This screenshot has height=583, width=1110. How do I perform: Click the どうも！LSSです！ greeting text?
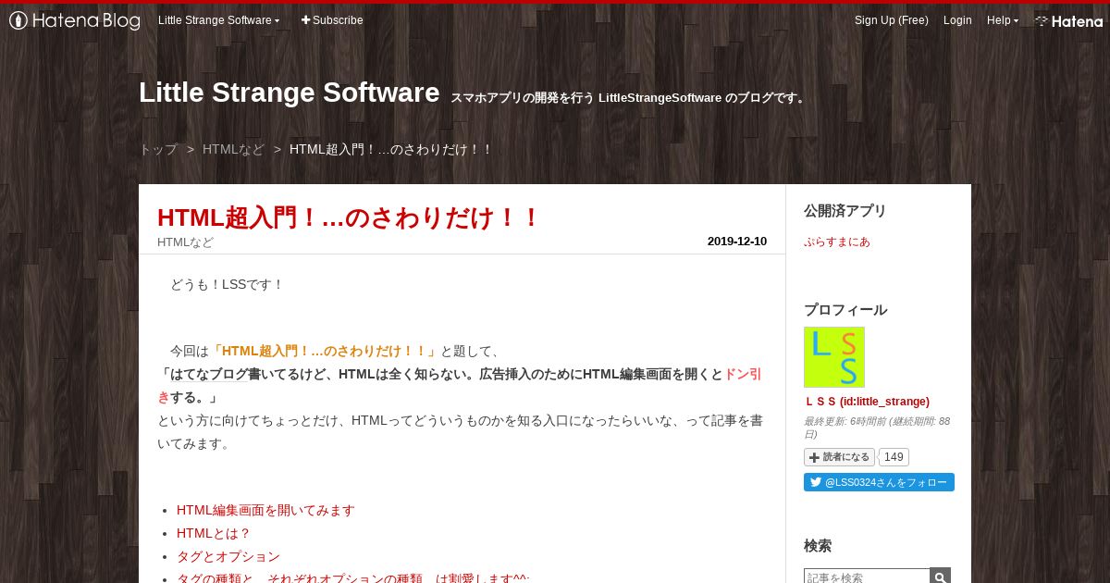pos(227,284)
